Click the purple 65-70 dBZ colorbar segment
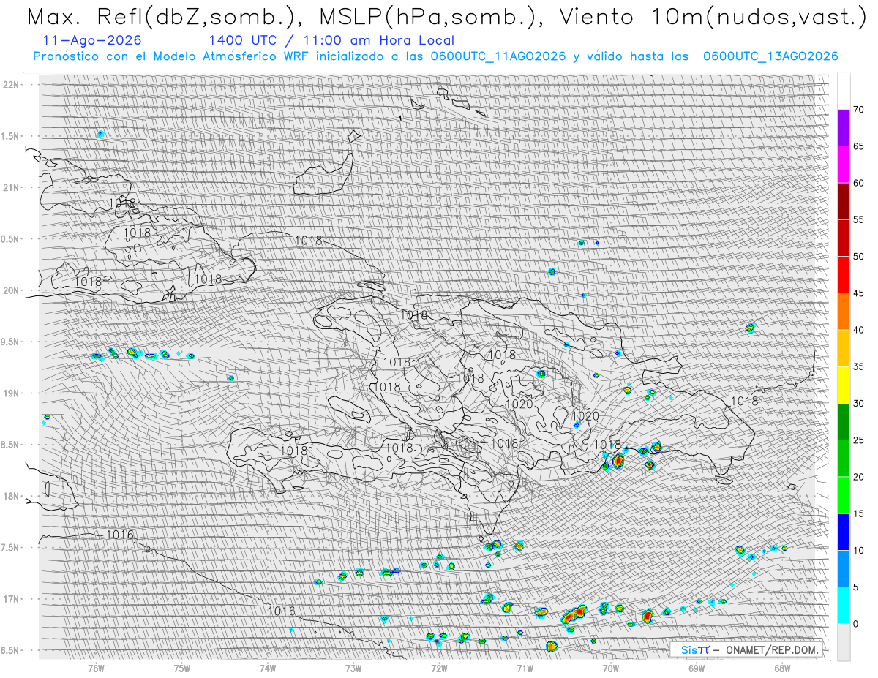 tap(844, 128)
